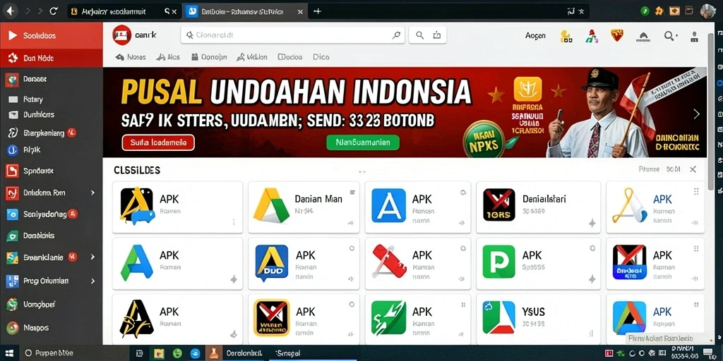
Task: Open dots menu on yellow outline A card
Action: pos(696,192)
